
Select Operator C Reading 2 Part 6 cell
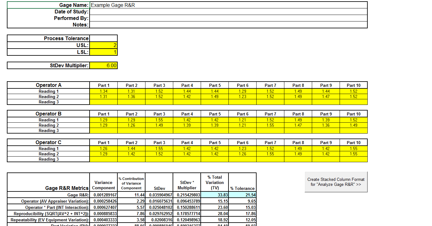(x=243, y=154)
